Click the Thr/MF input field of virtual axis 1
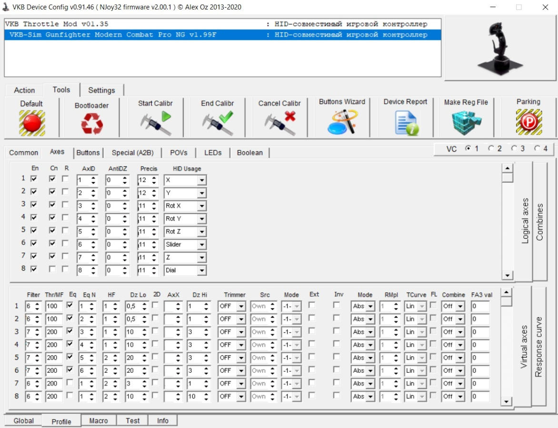Image resolution: width=558 pixels, height=428 pixels. 54,306
